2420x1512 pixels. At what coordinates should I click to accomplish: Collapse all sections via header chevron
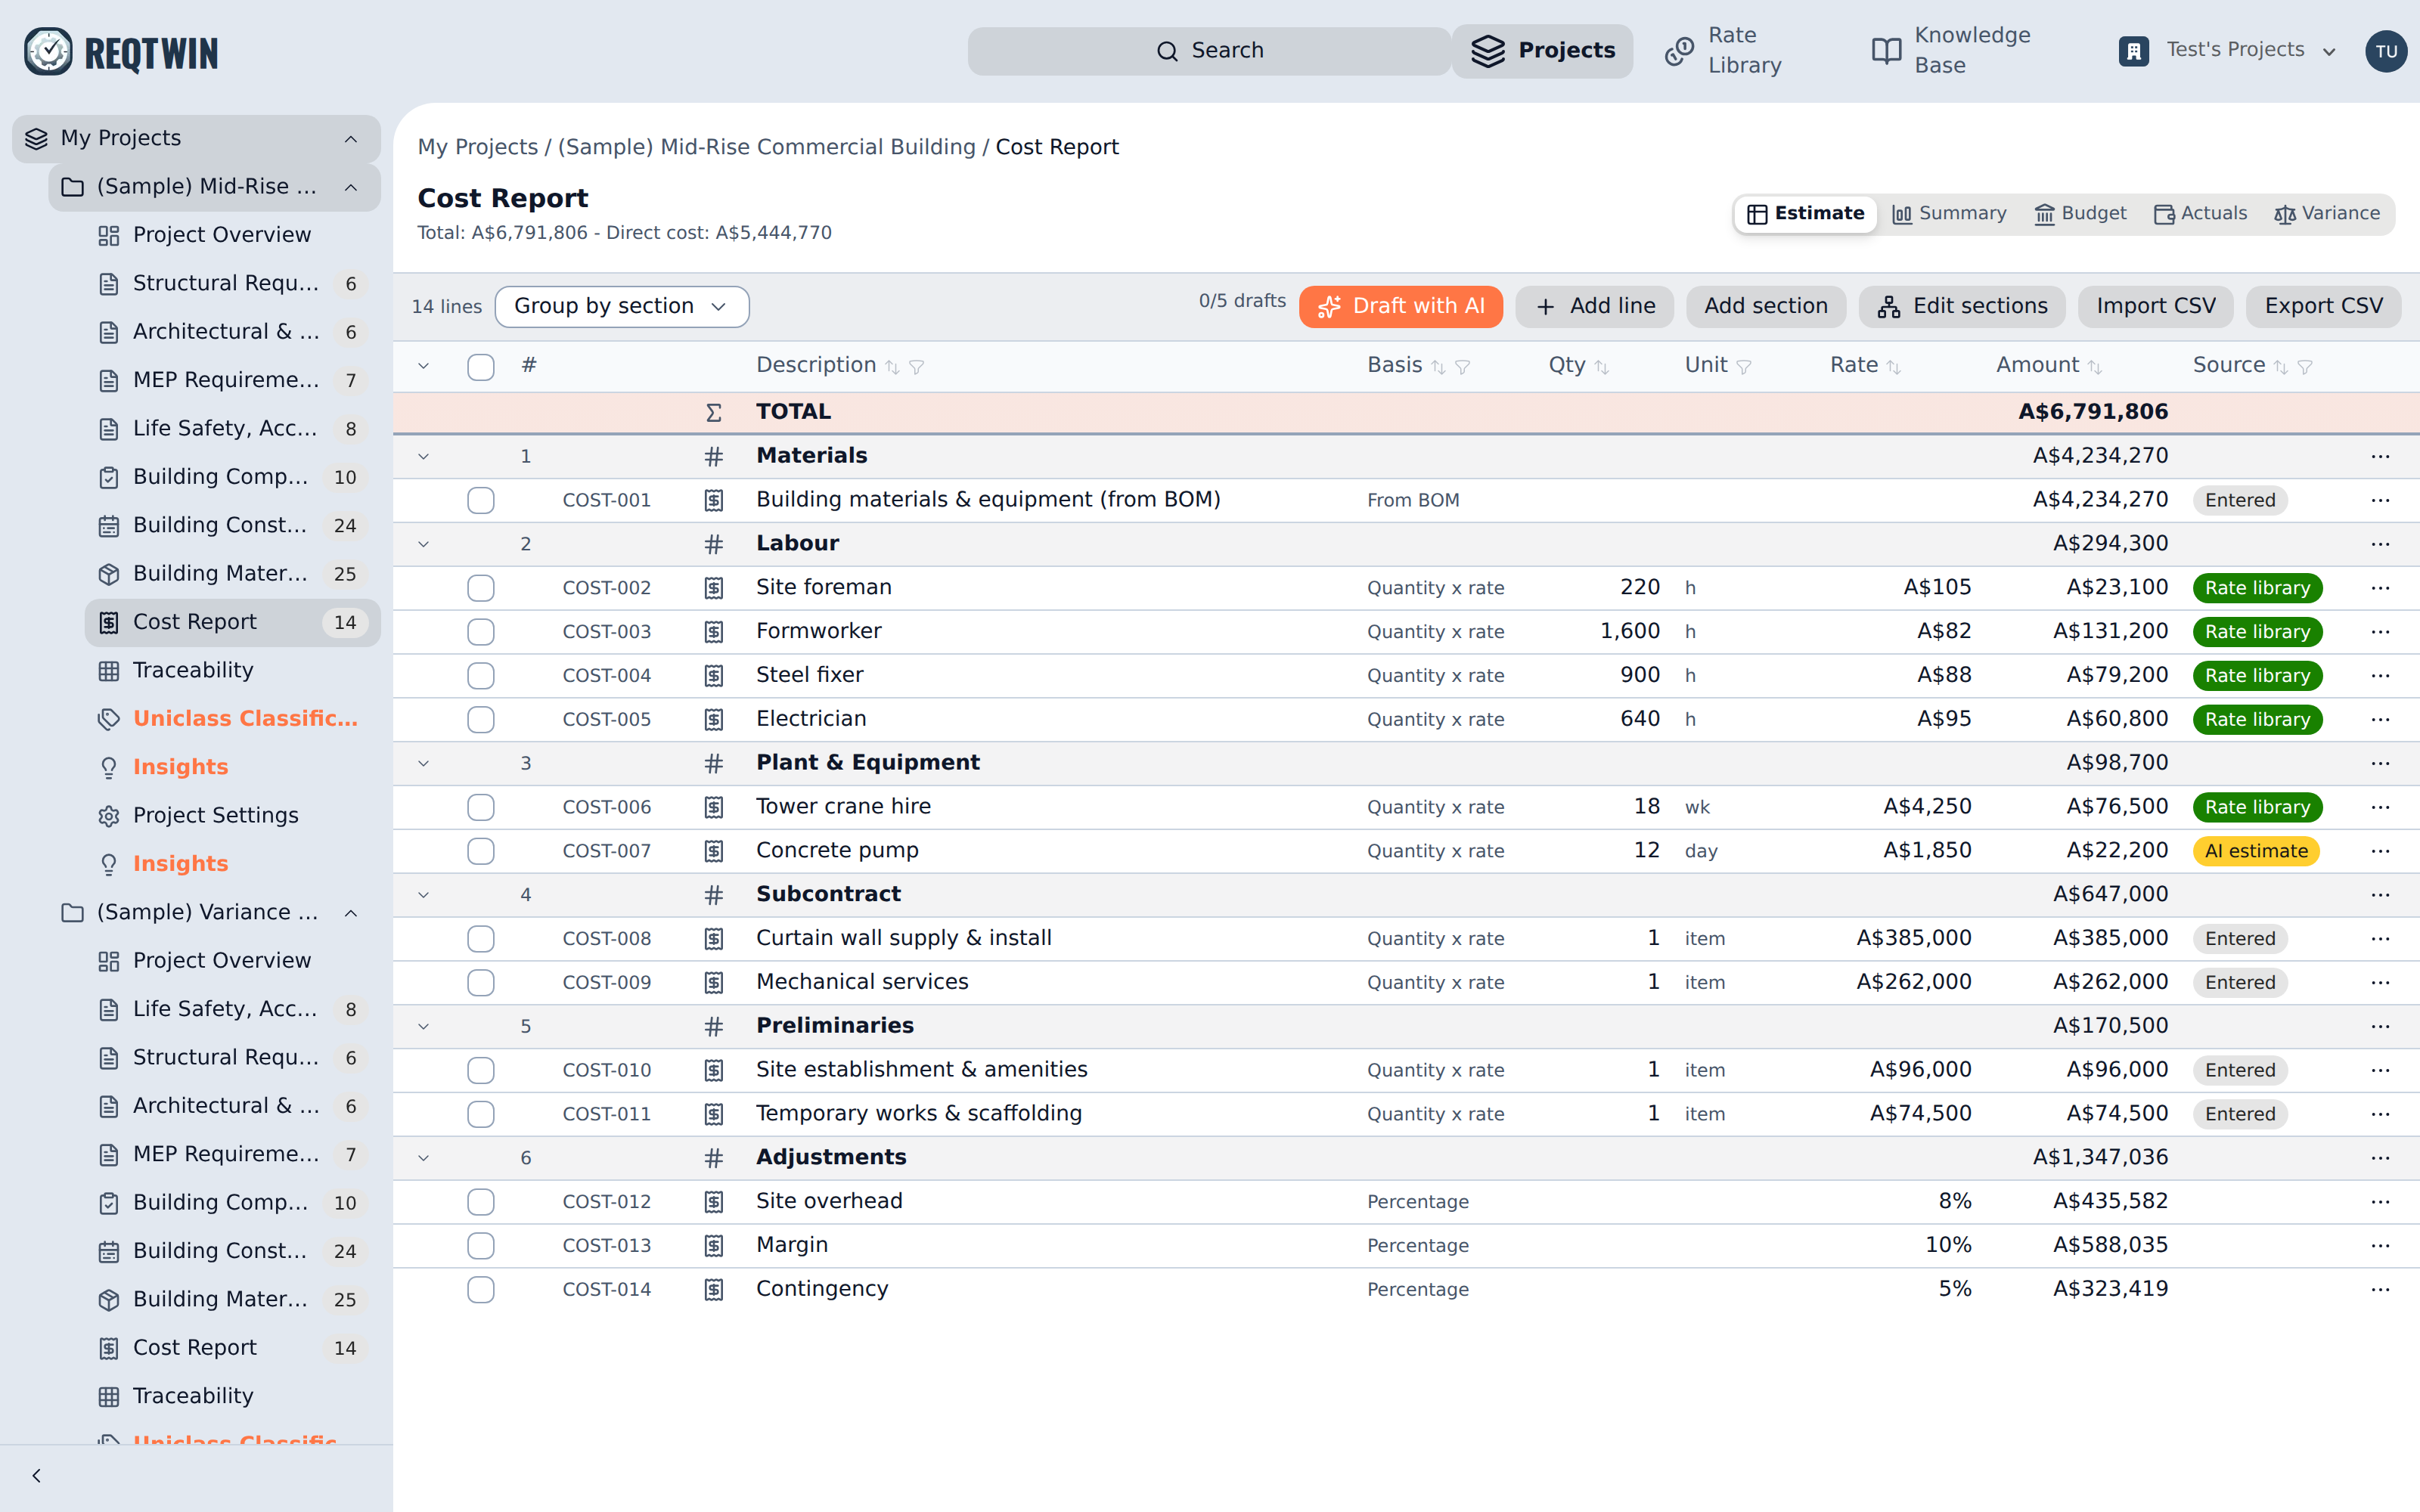(x=423, y=366)
